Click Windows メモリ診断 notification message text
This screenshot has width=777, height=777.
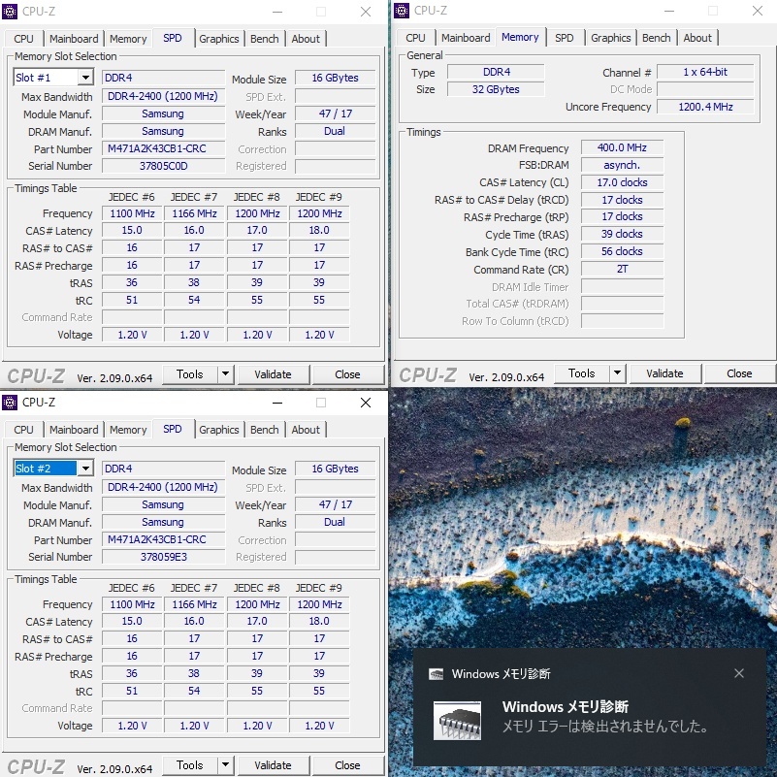(605, 727)
